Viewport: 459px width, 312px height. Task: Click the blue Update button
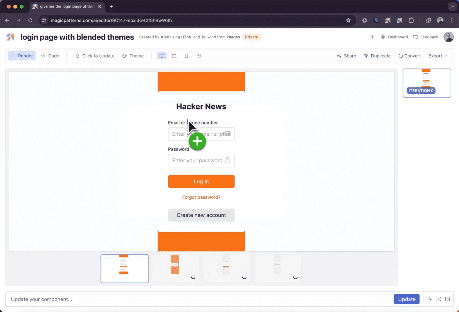[x=407, y=299]
